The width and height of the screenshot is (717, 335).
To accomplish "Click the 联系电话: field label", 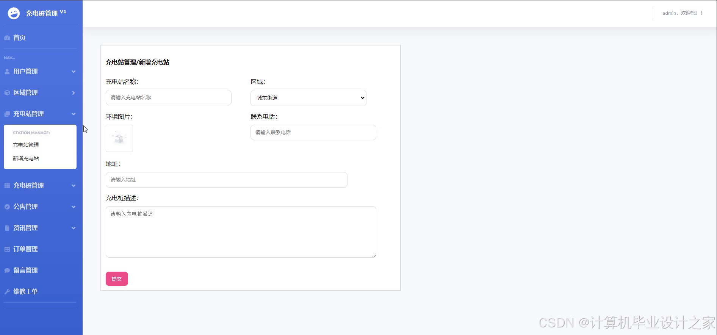I will pyautogui.click(x=264, y=116).
